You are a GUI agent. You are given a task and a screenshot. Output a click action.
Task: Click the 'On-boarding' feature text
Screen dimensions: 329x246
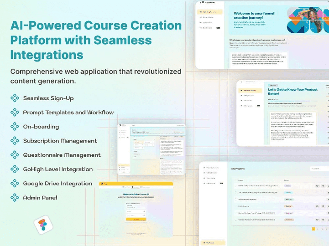pos(41,127)
